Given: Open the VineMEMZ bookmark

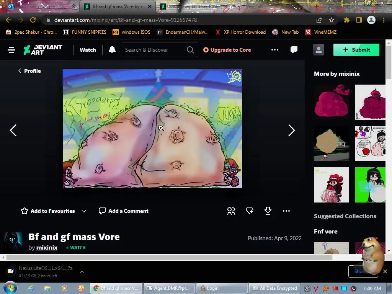Looking at the screenshot, I should pyautogui.click(x=321, y=32).
